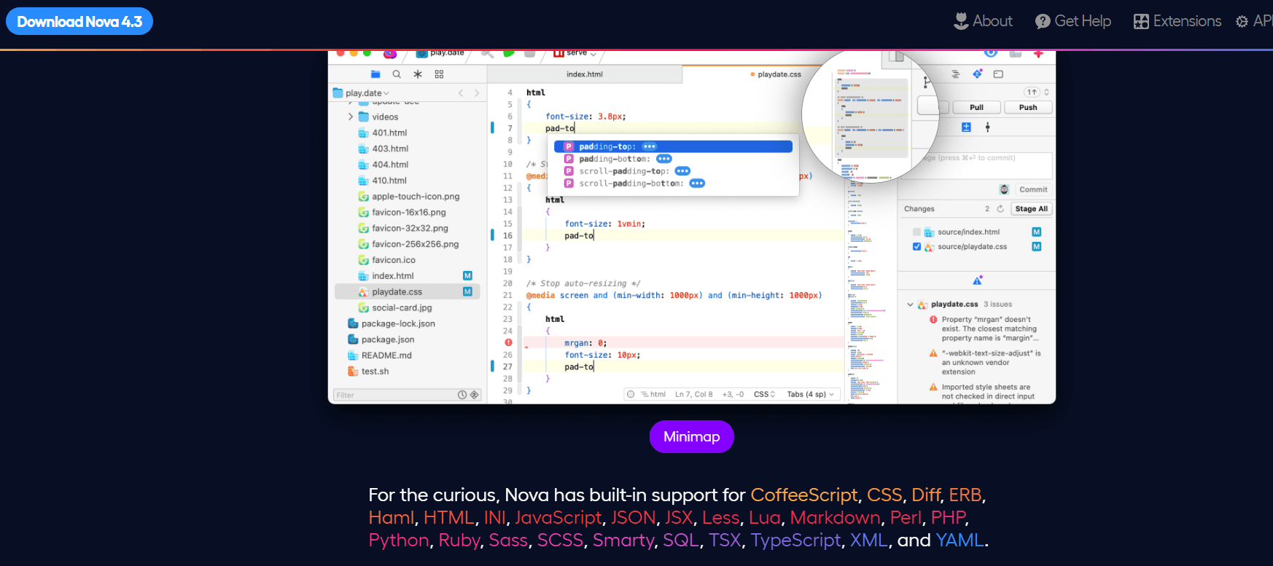Viewport: 1273px width, 566px height.
Task: Open the Tabs (4 sp) indentation dropdown
Action: [810, 394]
